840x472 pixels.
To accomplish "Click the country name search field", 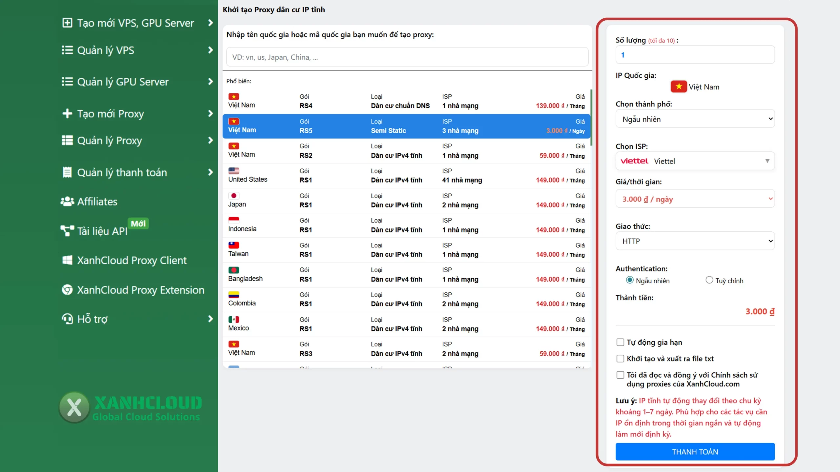I will 407,57.
